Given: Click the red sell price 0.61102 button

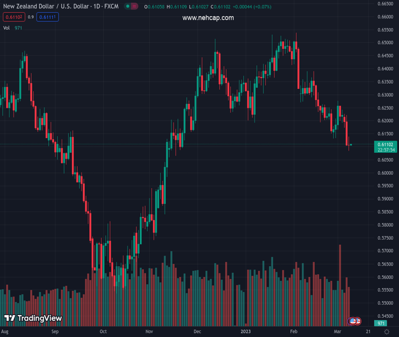Looking at the screenshot, I should point(13,17).
